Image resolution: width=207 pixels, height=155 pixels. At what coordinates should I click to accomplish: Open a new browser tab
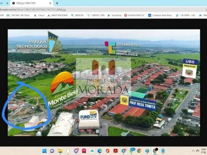click(57, 3)
